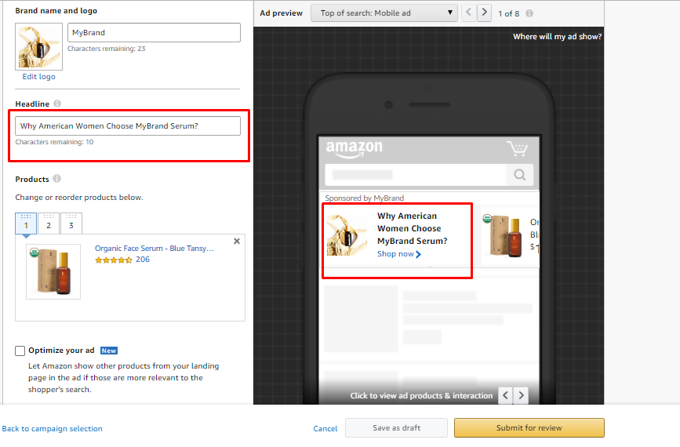Select product slot 3 tab

coord(71,223)
